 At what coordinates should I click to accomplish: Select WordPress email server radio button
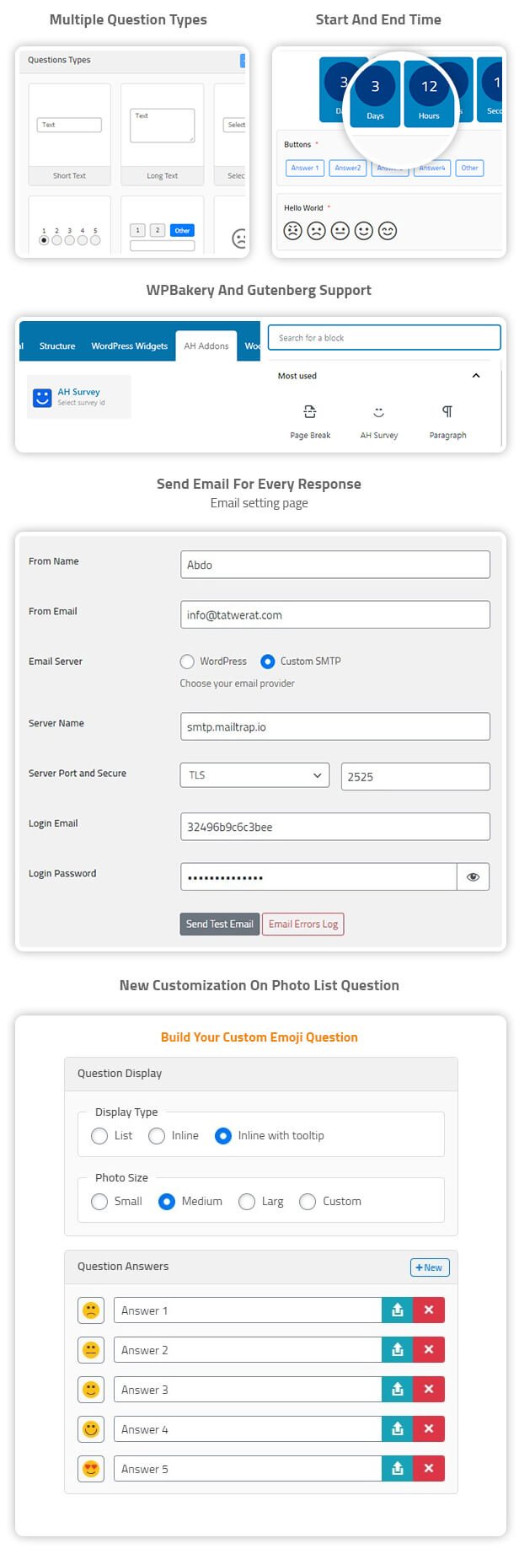point(187,662)
